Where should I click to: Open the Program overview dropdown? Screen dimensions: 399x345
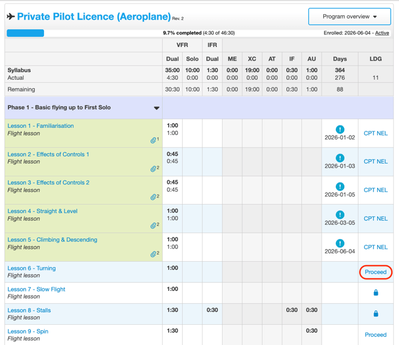click(x=350, y=17)
